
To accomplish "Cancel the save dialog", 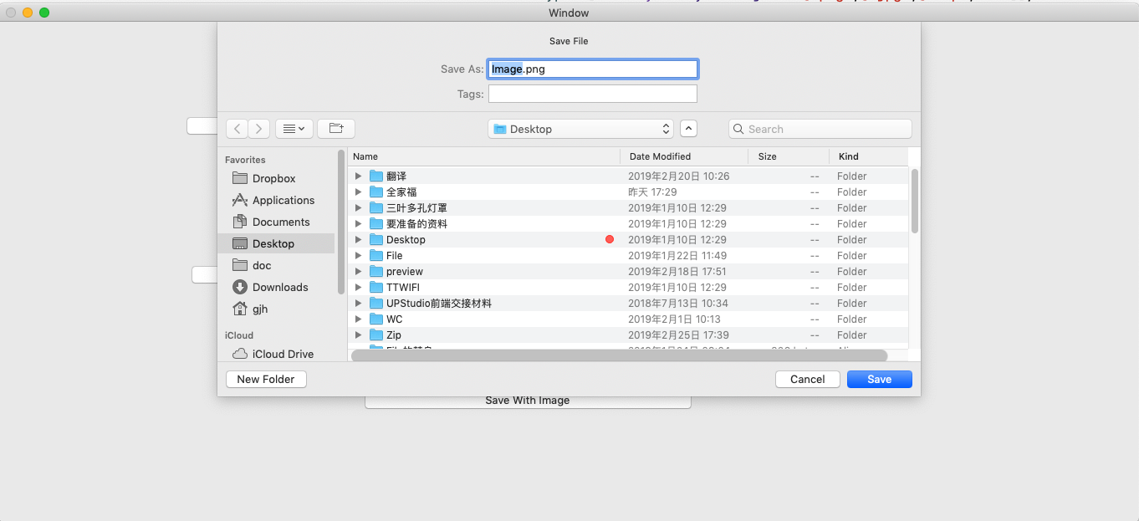I will tap(807, 379).
